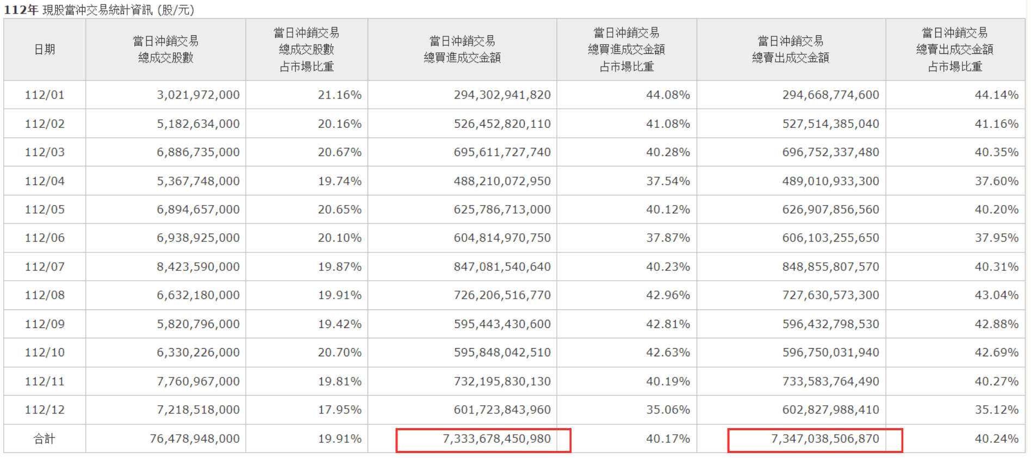The height and width of the screenshot is (458, 1031).
Task: Click the 112/07 date cell
Action: click(45, 267)
